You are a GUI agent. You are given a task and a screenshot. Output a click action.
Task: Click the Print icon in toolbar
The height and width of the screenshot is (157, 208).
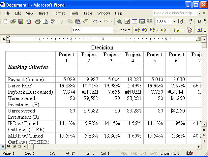point(38,21)
